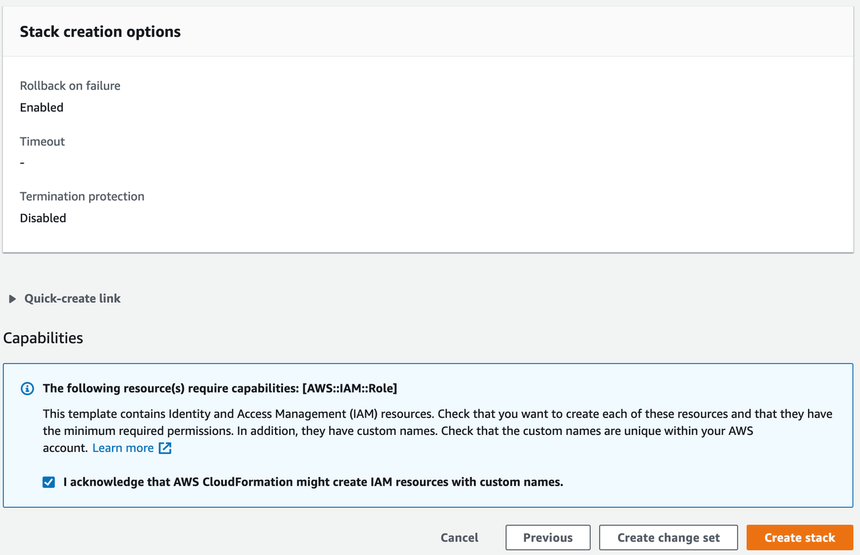Click the Timeout dash value
The width and height of the screenshot is (860, 555).
[22, 163]
